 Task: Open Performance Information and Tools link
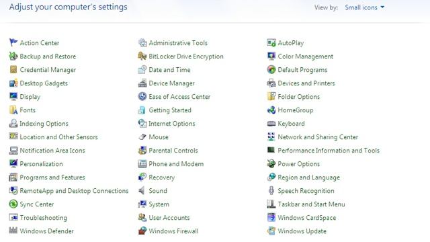click(x=329, y=151)
